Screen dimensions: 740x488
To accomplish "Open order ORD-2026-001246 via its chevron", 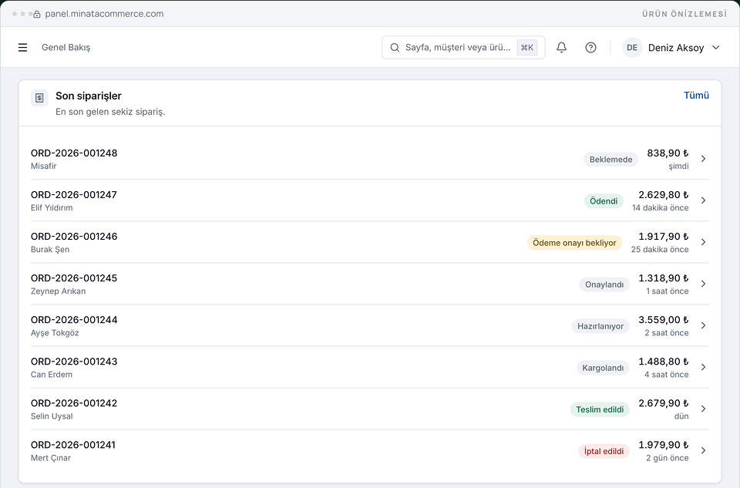I will pos(703,242).
